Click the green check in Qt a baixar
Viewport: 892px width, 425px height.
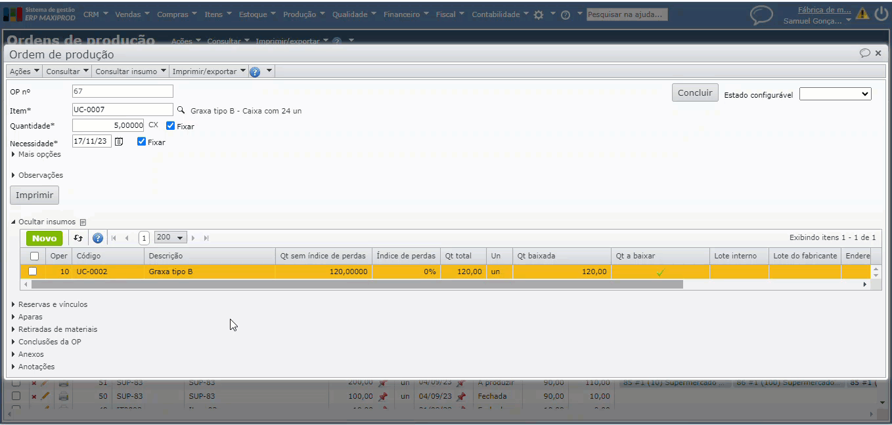pyautogui.click(x=660, y=272)
